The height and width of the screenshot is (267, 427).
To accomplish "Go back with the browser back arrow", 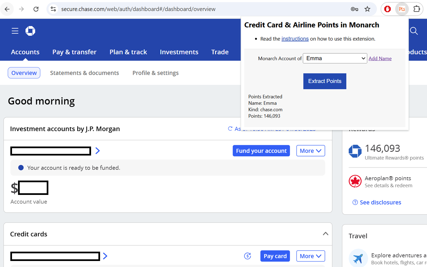I will point(7,9).
